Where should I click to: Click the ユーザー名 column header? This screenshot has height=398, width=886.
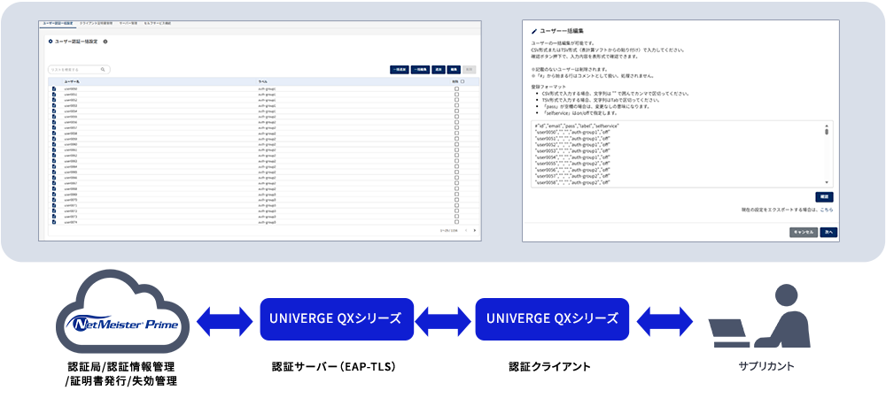coord(72,81)
